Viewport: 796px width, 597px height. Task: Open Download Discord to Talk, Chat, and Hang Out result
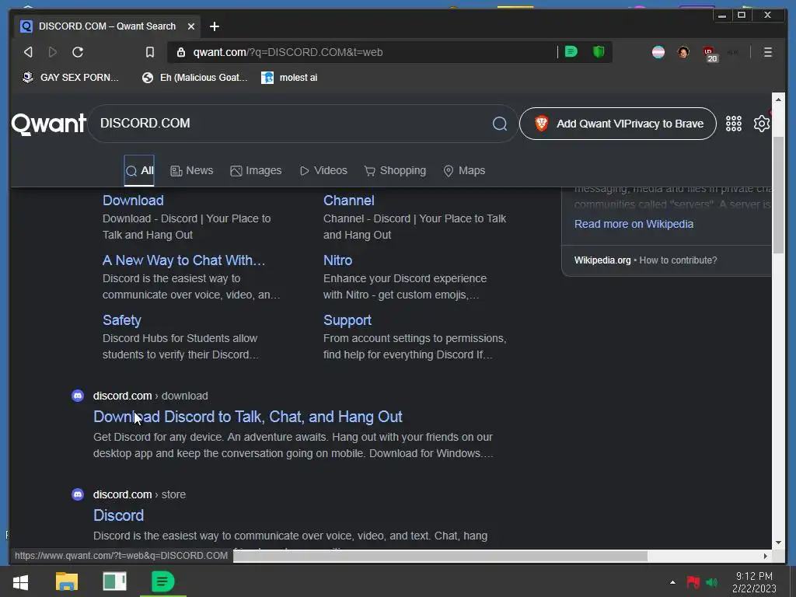coord(248,417)
